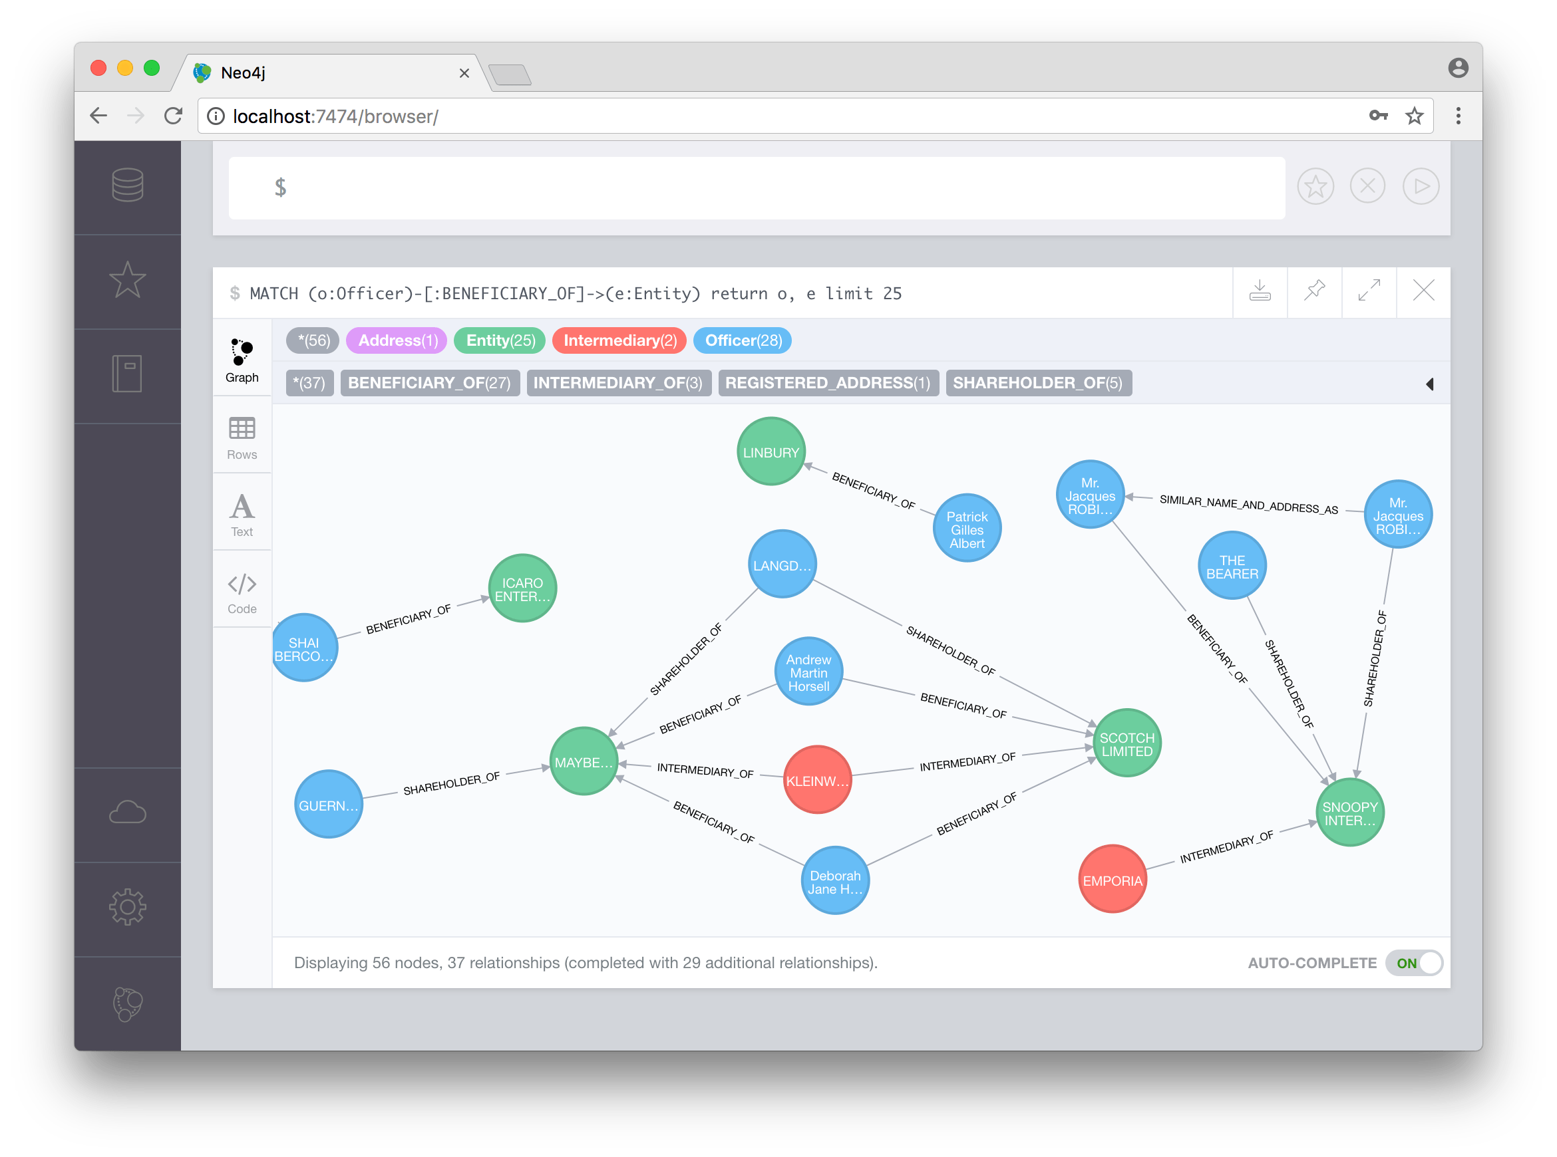Select the Text view icon
The height and width of the screenshot is (1157, 1557).
(240, 511)
